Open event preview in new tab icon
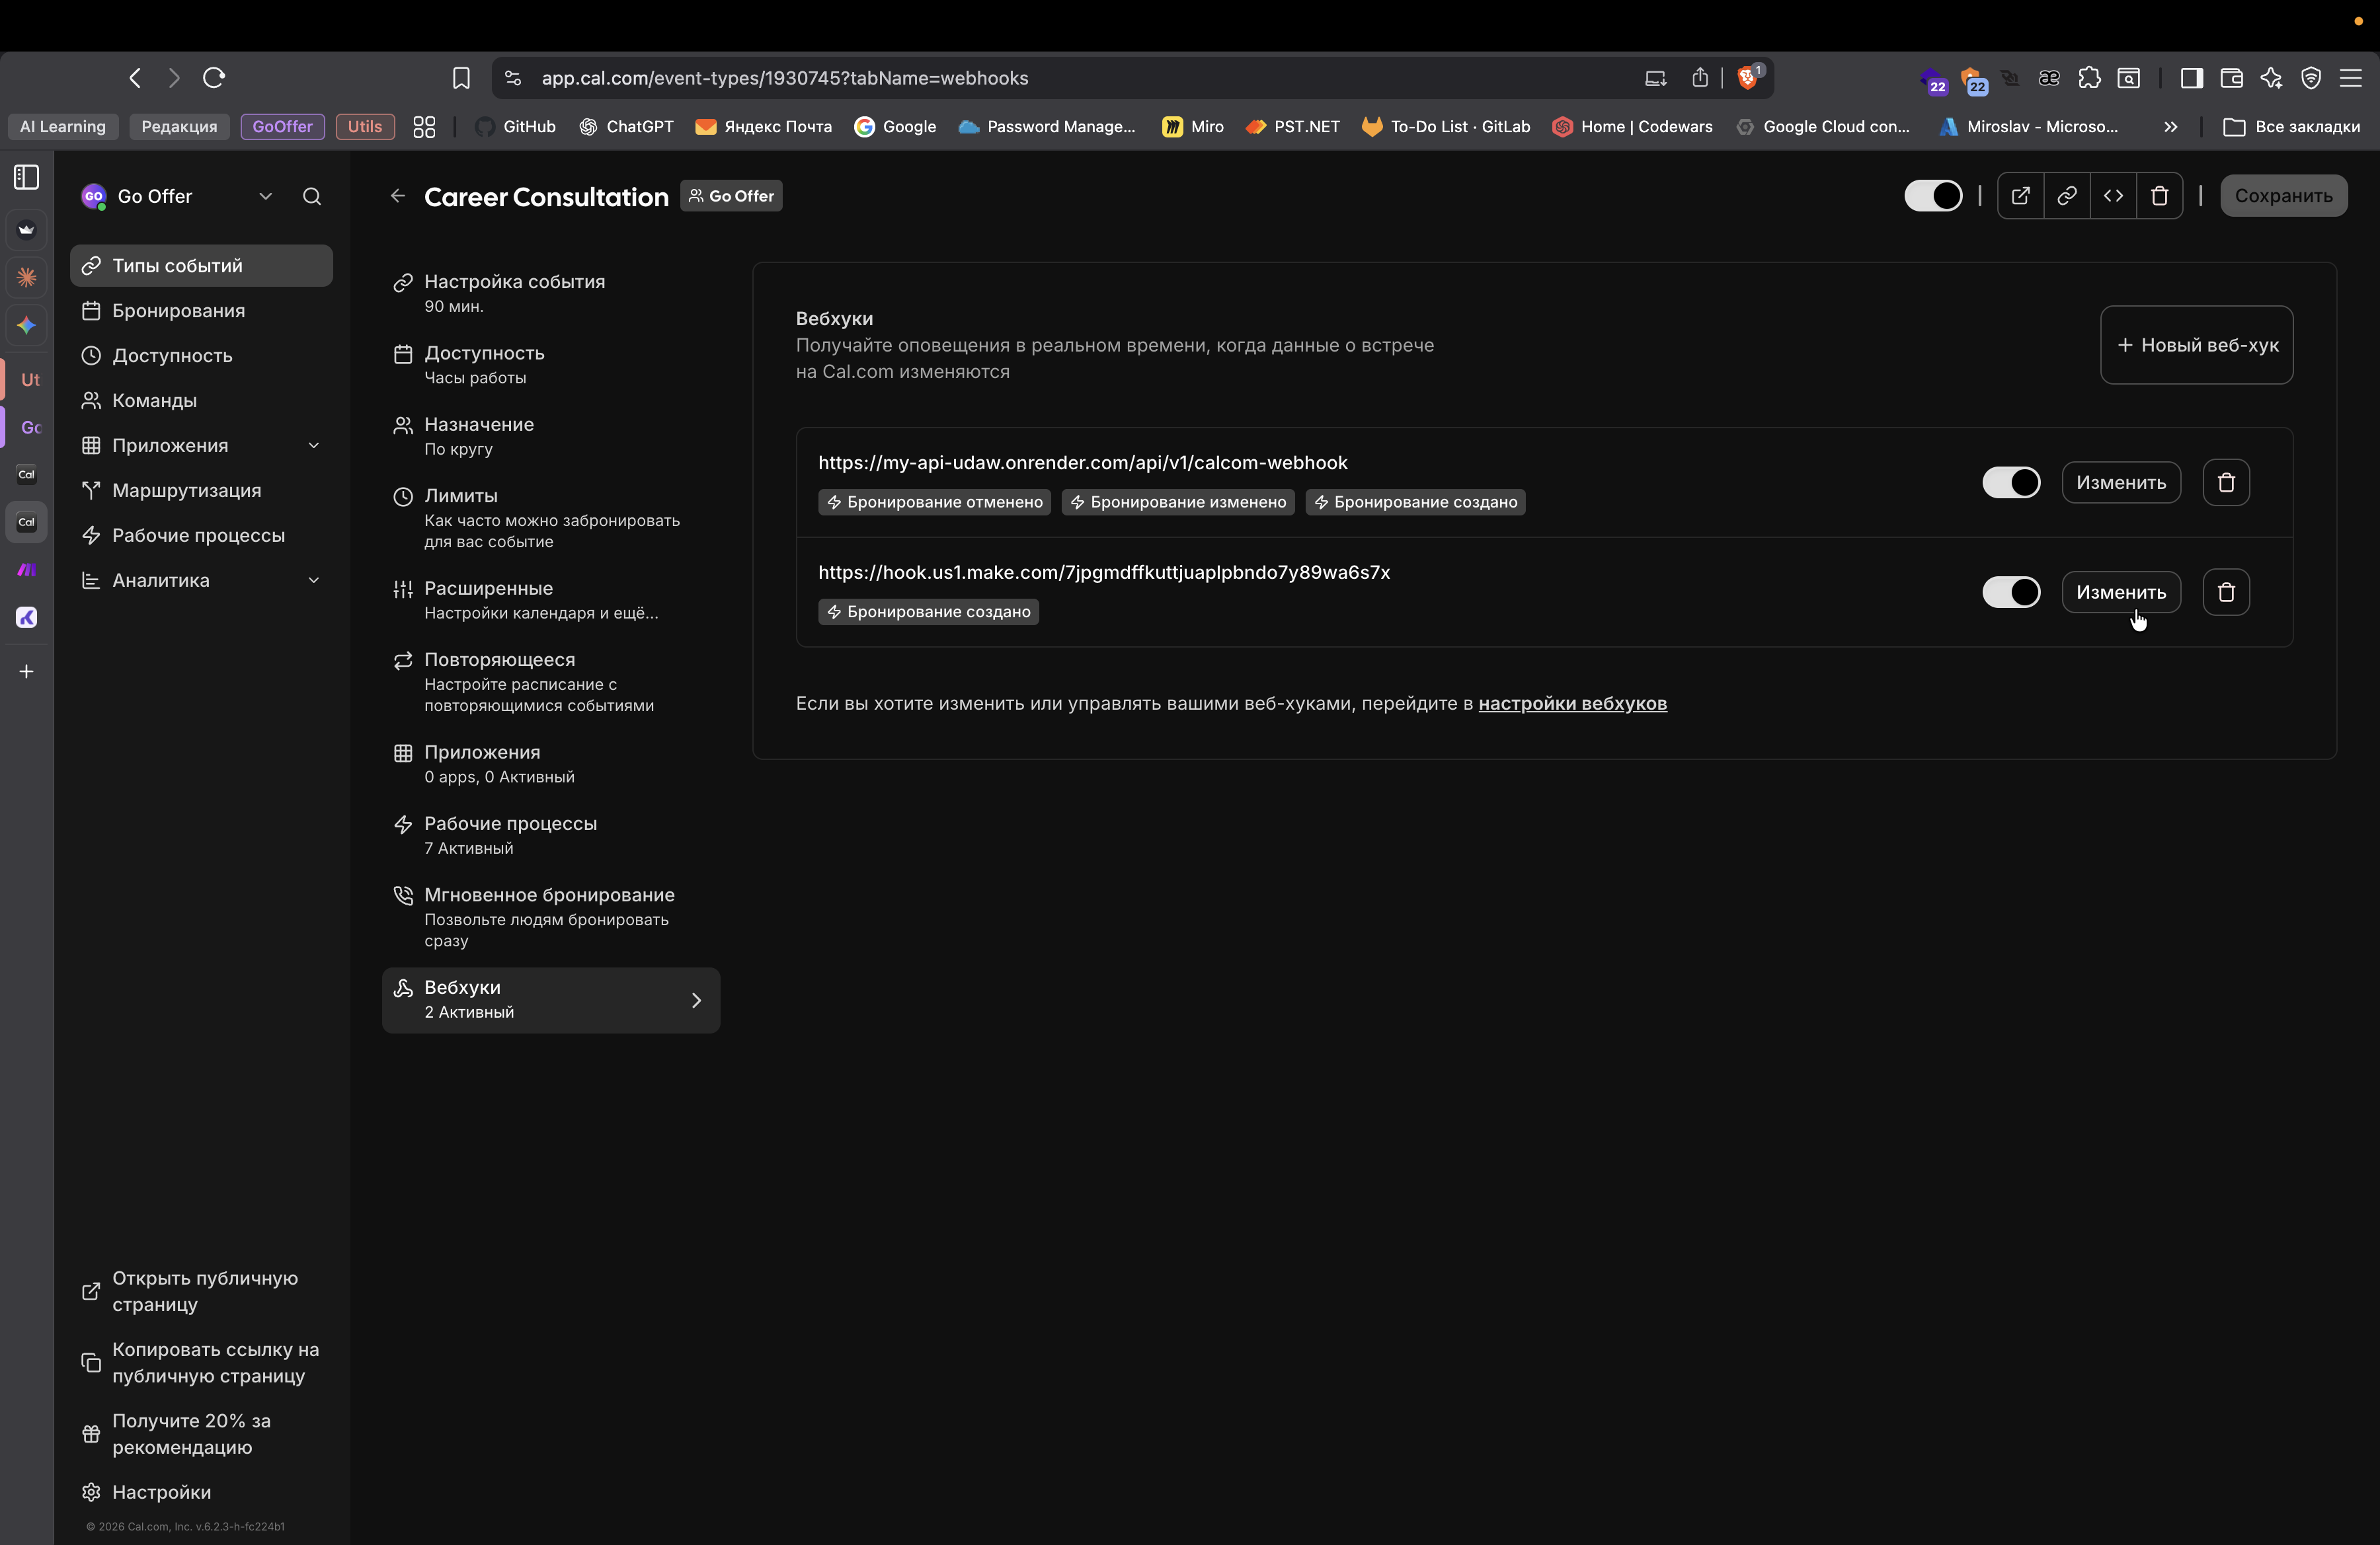Image resolution: width=2380 pixels, height=1545 pixels. coord(2020,196)
